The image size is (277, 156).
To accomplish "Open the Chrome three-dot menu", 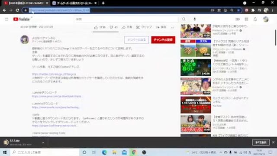I will [x=273, y=10].
